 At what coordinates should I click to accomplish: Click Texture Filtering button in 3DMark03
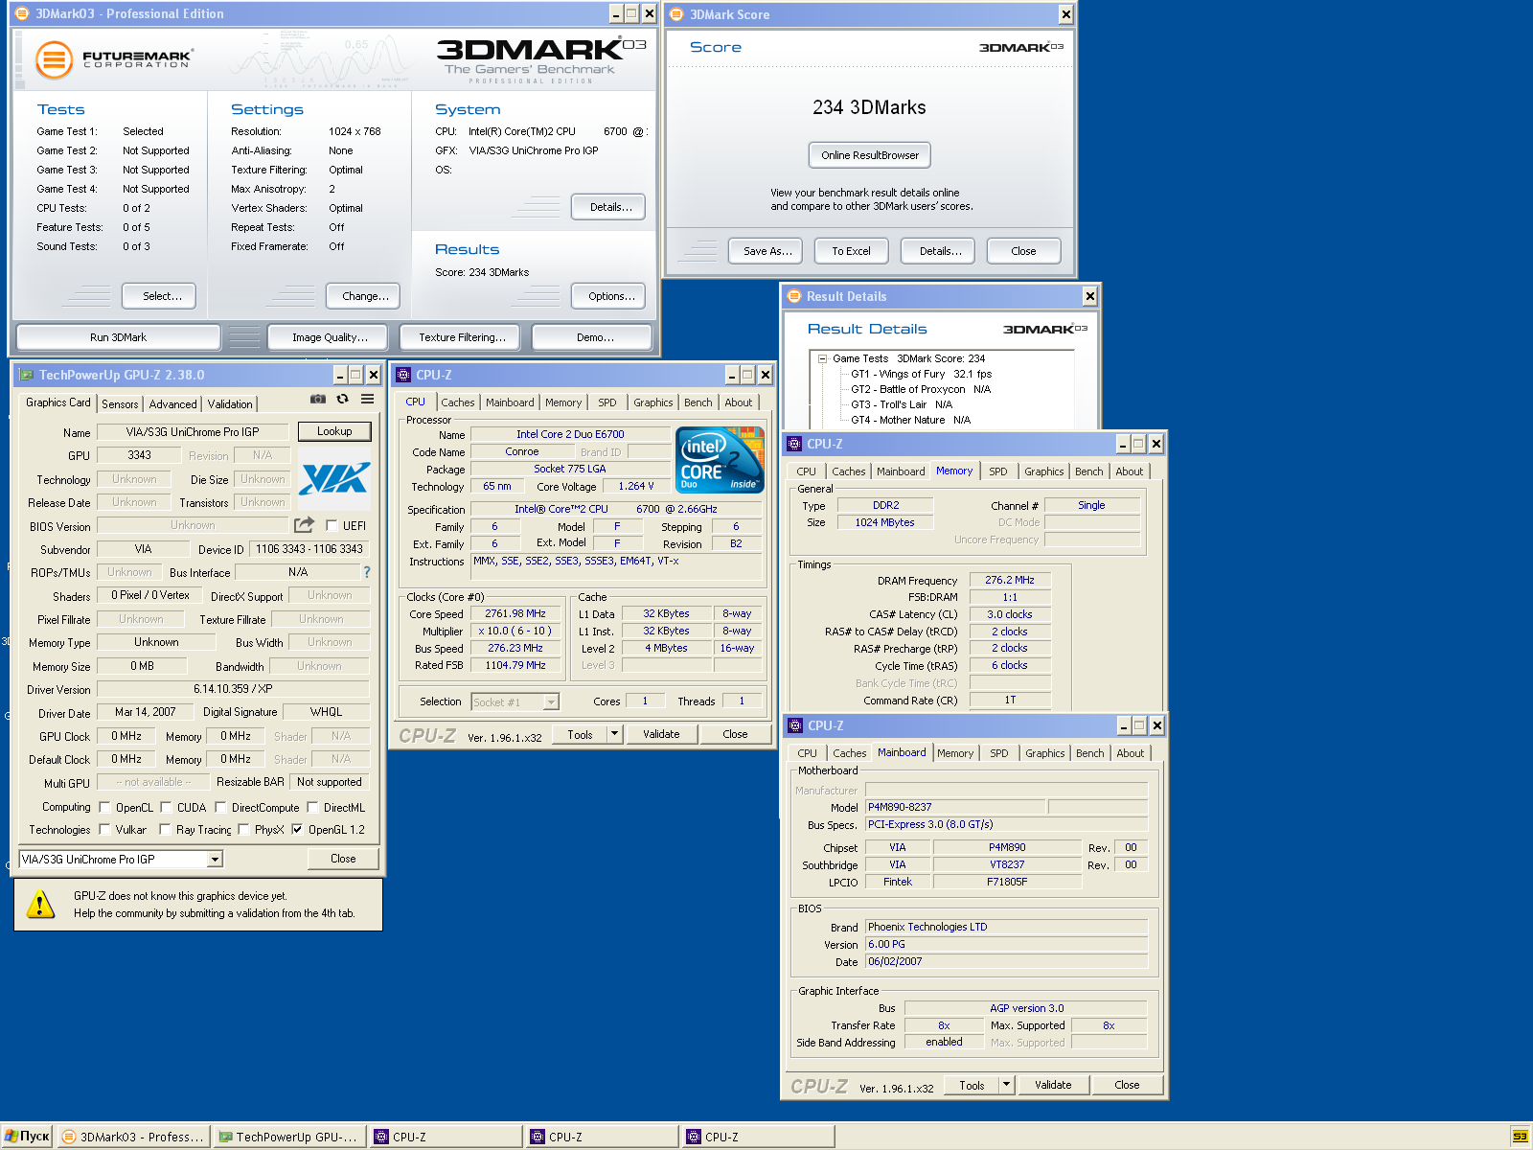coord(461,337)
